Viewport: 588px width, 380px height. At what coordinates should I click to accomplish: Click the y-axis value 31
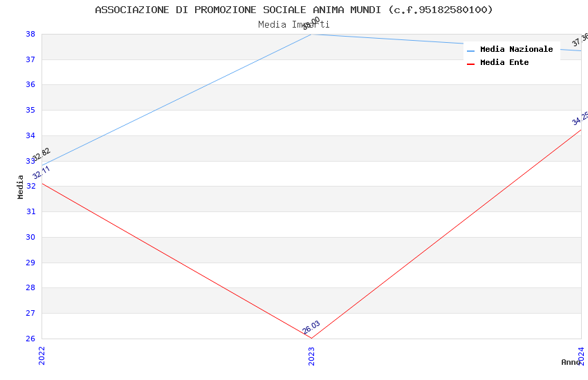pos(30,211)
